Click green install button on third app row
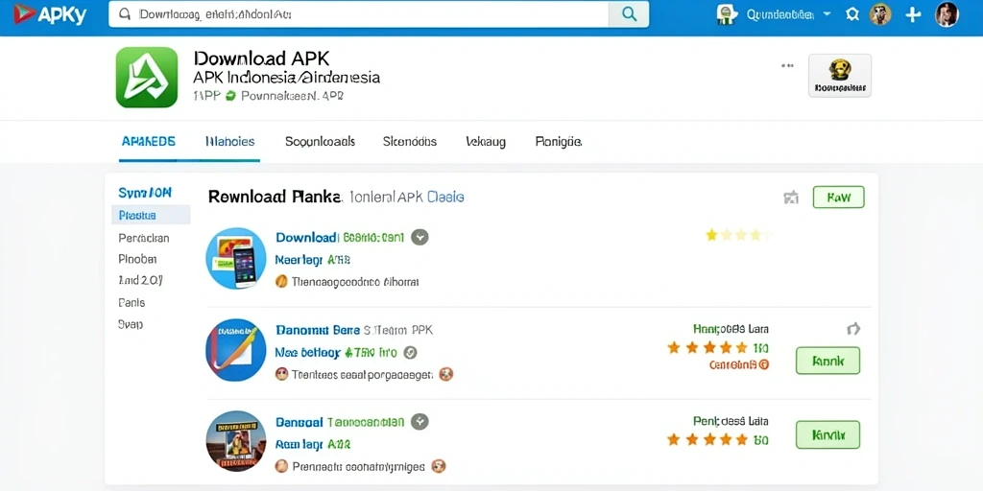983x491 pixels. tap(827, 434)
